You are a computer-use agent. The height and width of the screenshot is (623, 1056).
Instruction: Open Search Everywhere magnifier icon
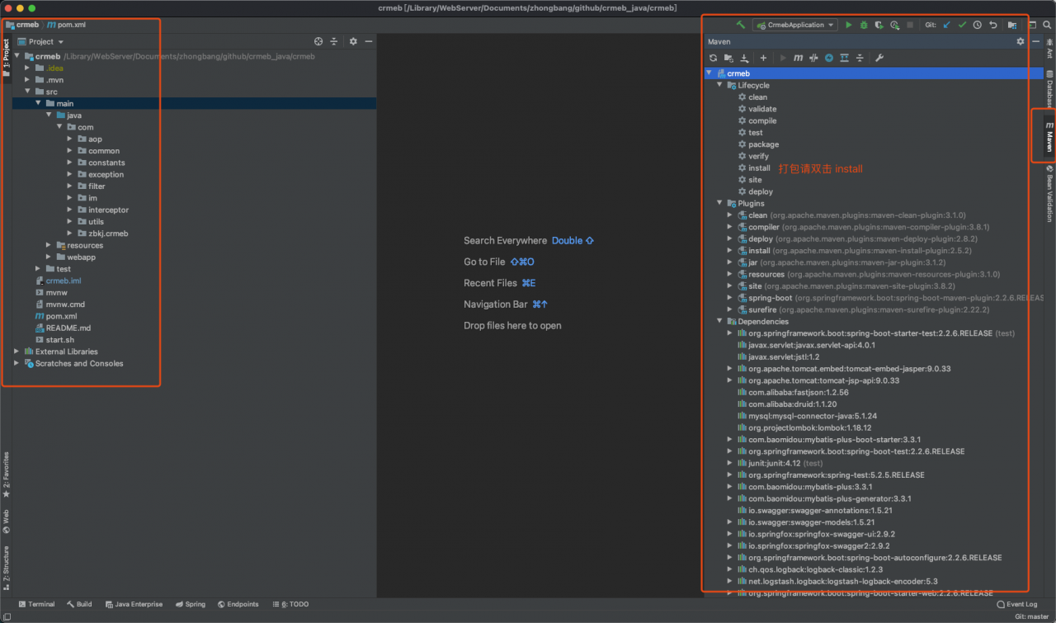coord(1047,25)
